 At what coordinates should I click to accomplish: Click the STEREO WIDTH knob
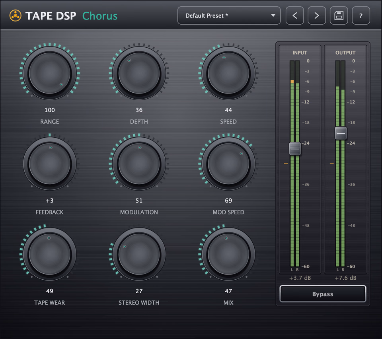pyautogui.click(x=139, y=254)
